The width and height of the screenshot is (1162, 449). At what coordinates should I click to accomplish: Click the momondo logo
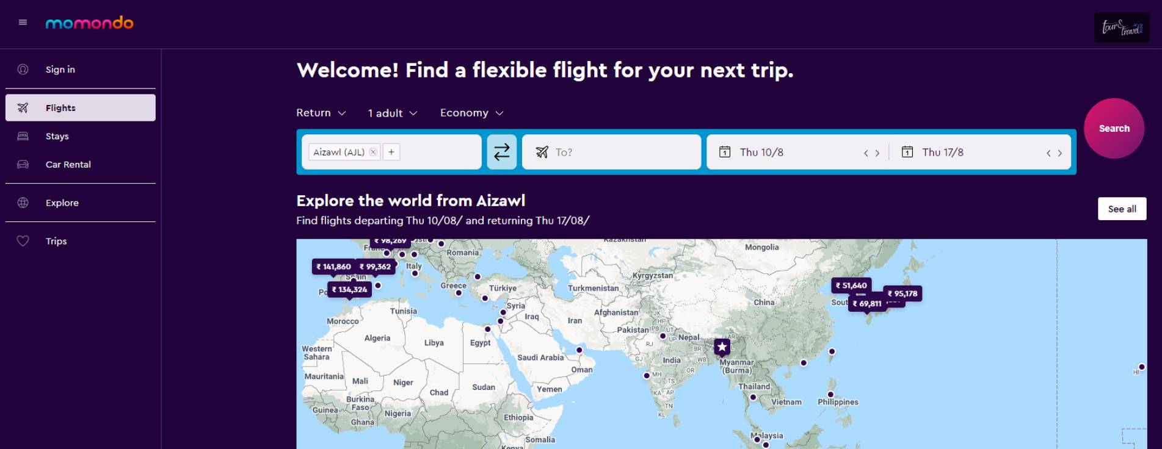[89, 23]
